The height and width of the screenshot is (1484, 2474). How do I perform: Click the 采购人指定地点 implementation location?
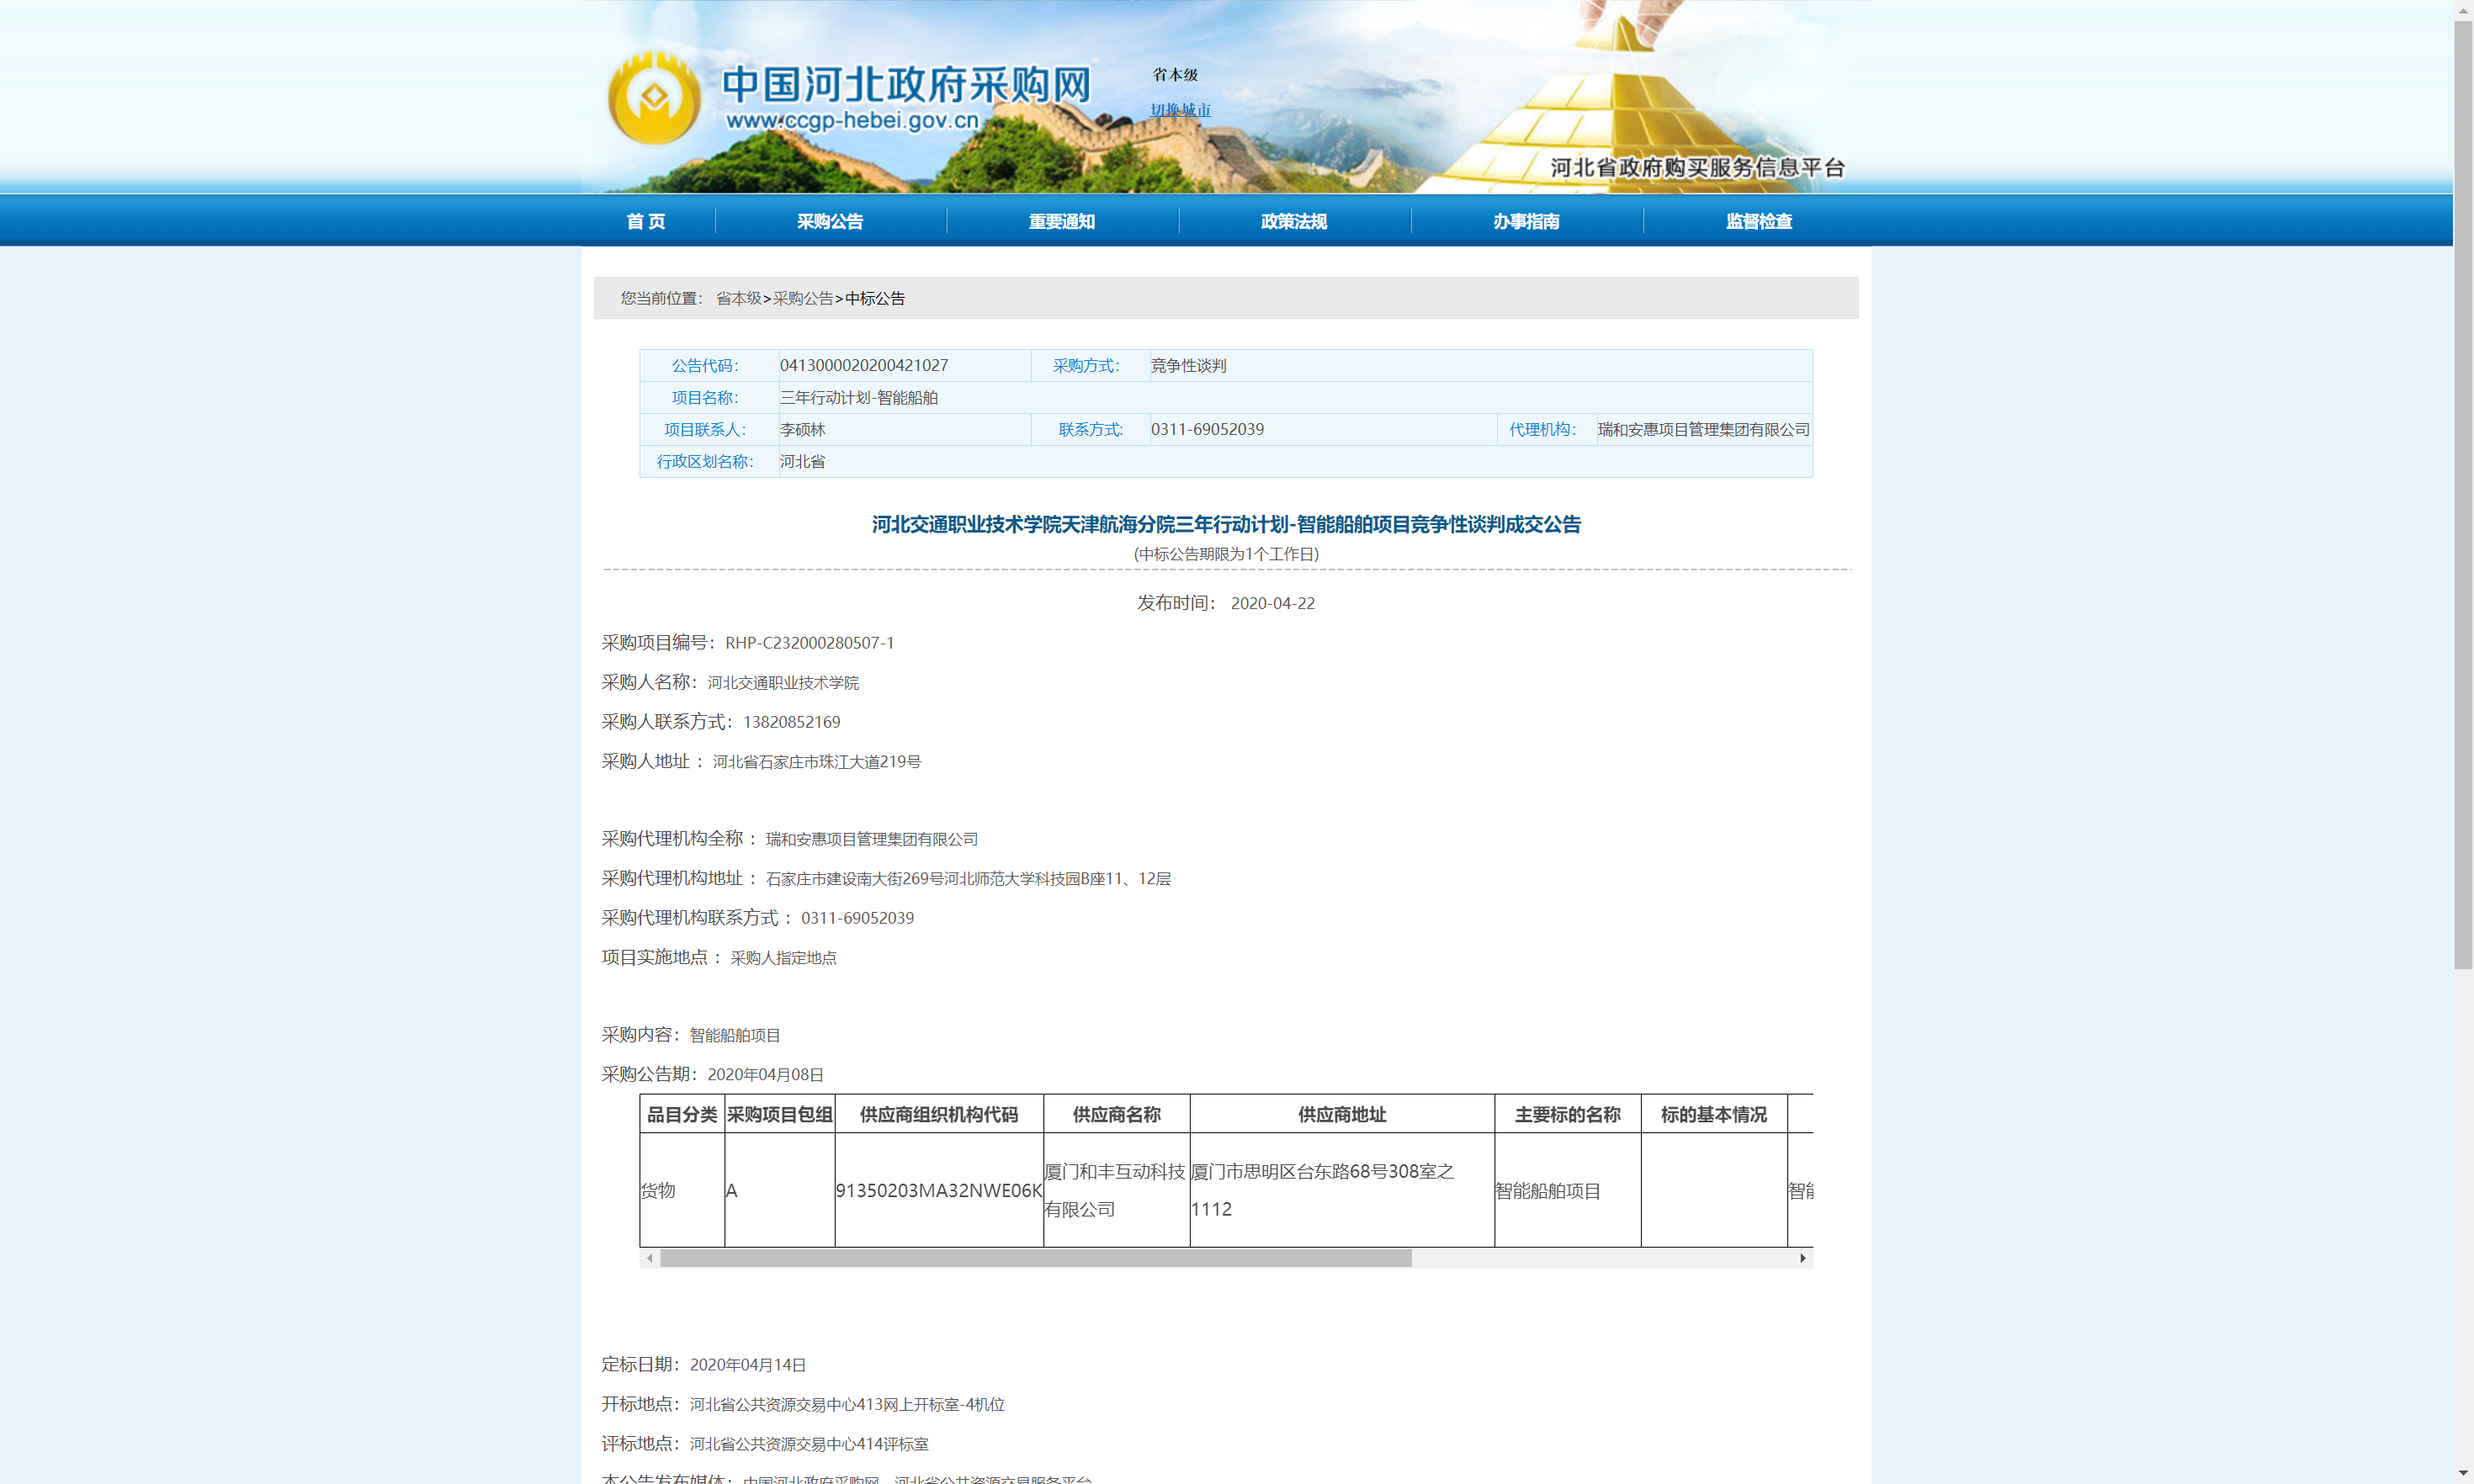(x=783, y=958)
